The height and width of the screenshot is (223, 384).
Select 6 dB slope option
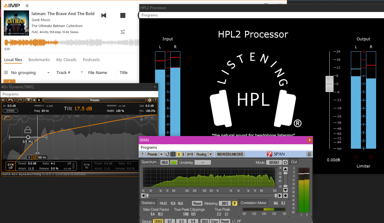click(29, 157)
